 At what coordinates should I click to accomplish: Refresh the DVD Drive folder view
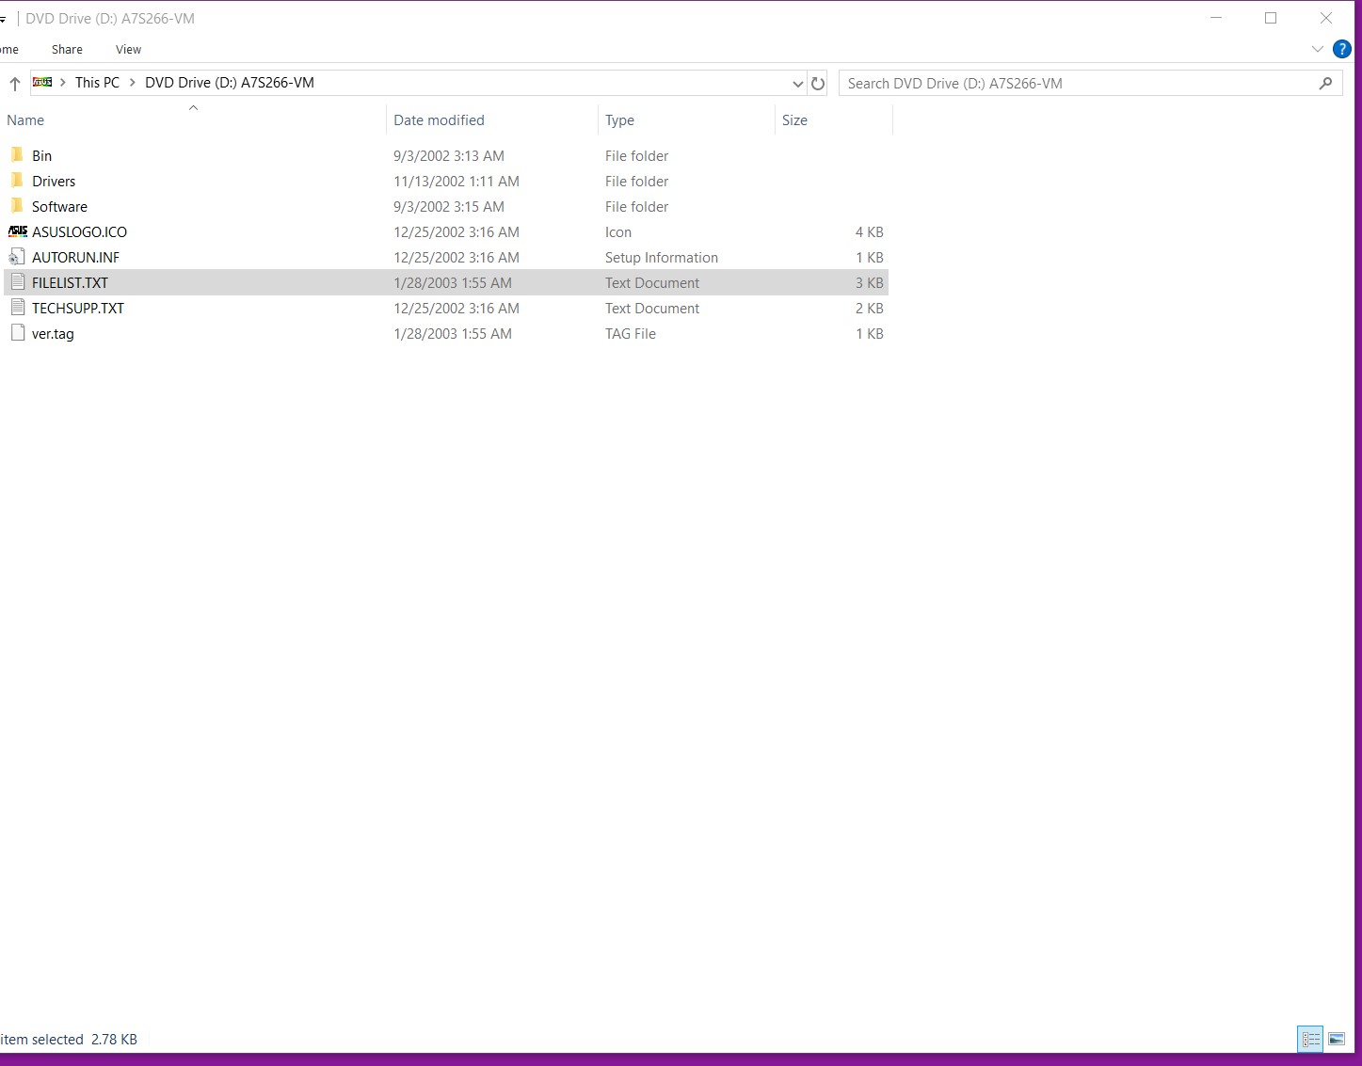818,84
